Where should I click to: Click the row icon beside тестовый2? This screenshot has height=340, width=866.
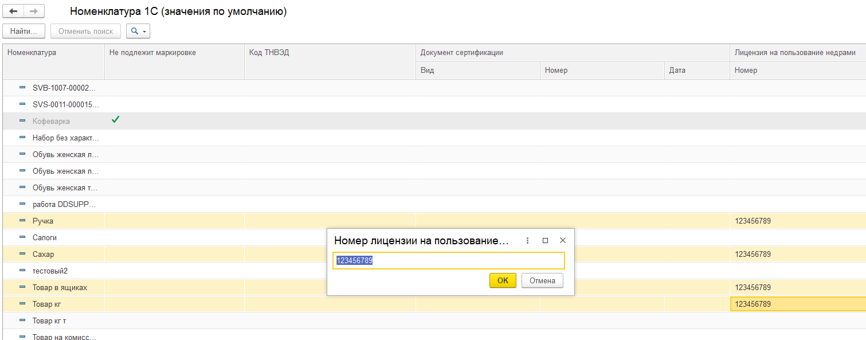22,271
